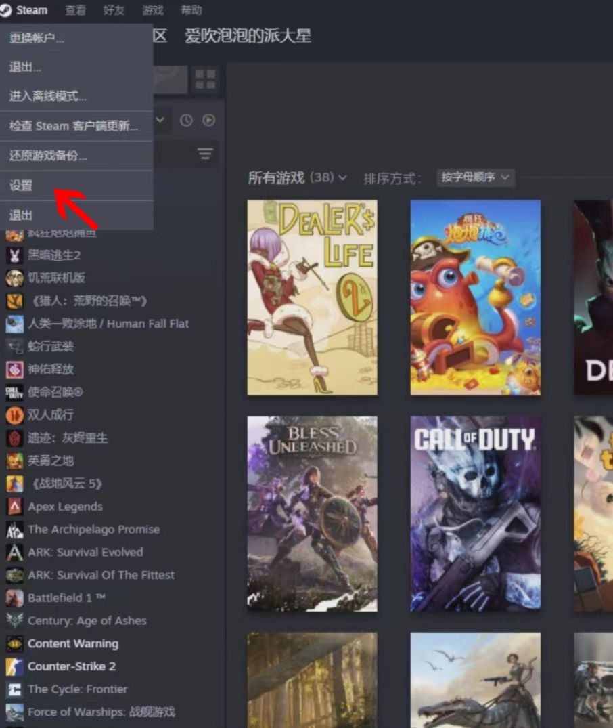This screenshot has width=613, height=728.
Task: Select Content Warning in the list
Action: pyautogui.click(x=73, y=643)
